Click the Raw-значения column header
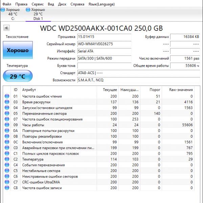This screenshot has height=203, width=203. pyautogui.click(x=178, y=90)
